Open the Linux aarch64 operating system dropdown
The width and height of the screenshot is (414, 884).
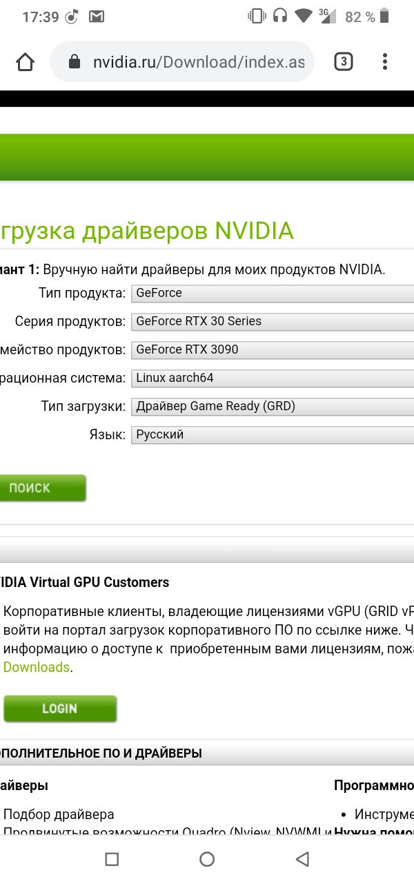click(x=273, y=378)
